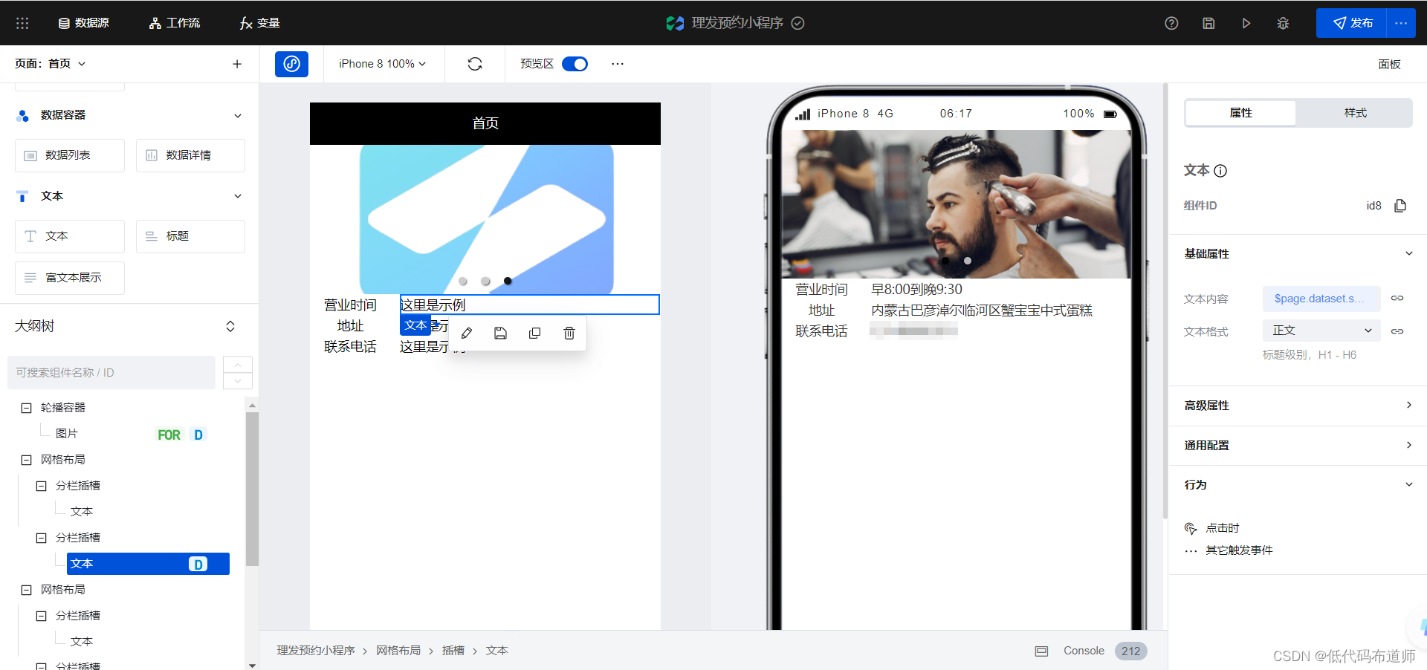Click the outline tree vertical scrollbar

pyautogui.click(x=252, y=490)
